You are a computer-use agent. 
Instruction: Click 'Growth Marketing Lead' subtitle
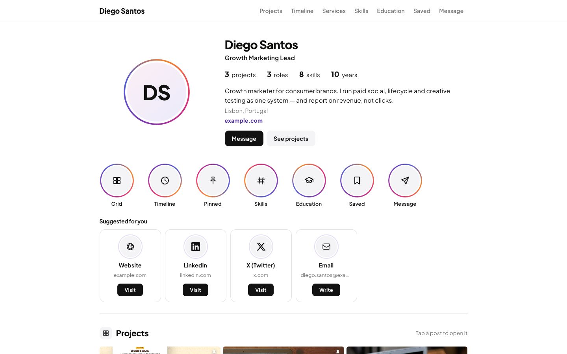(260, 58)
